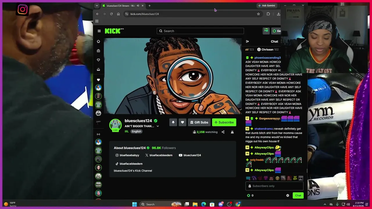Go back in the browser

(98, 14)
